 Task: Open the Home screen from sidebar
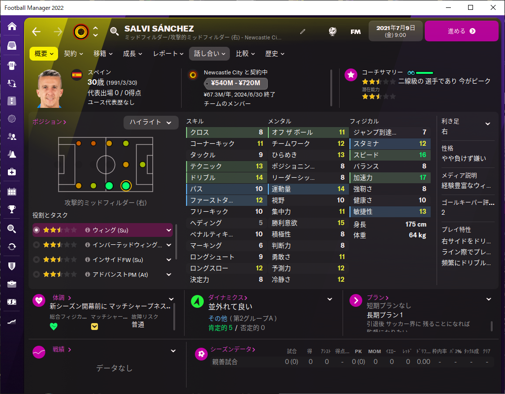(x=12, y=26)
